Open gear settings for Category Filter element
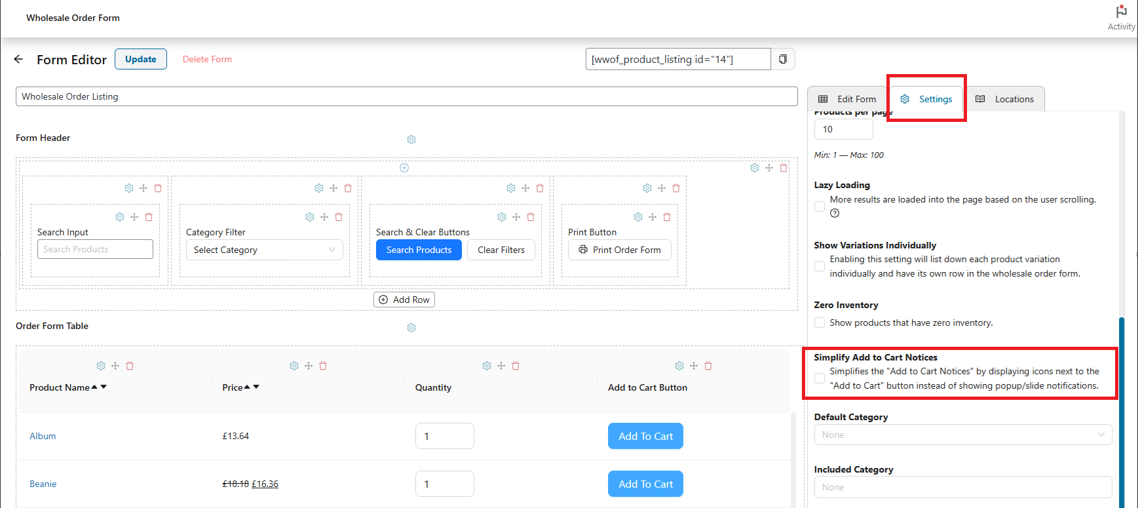1138x508 pixels. (x=310, y=217)
